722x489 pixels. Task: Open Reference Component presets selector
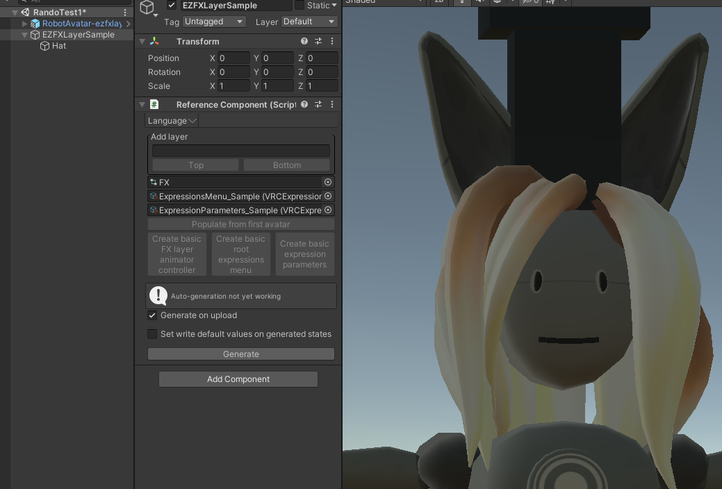click(318, 104)
